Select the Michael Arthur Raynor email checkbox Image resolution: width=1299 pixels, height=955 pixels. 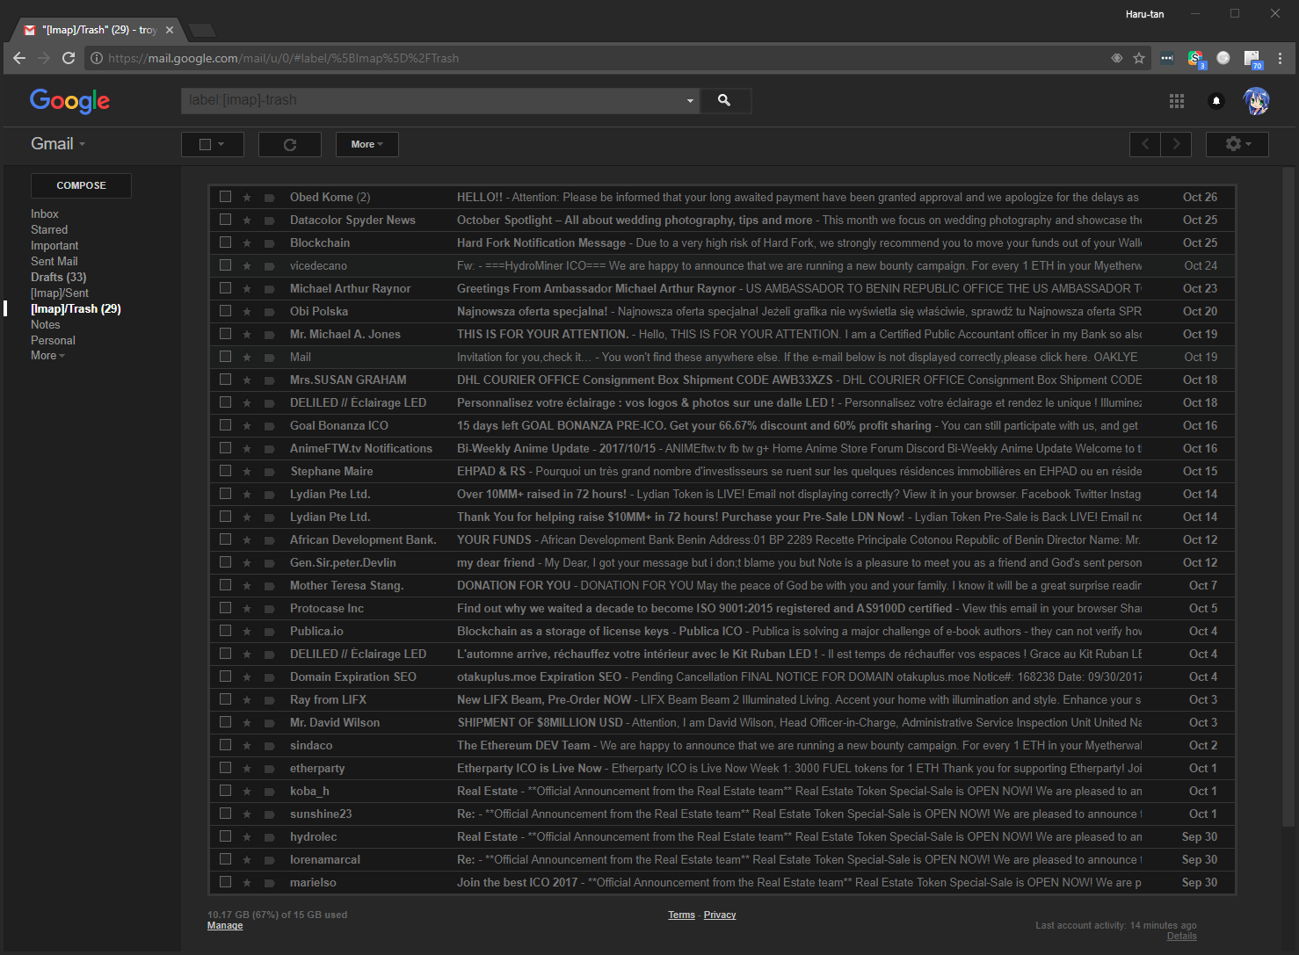(226, 288)
